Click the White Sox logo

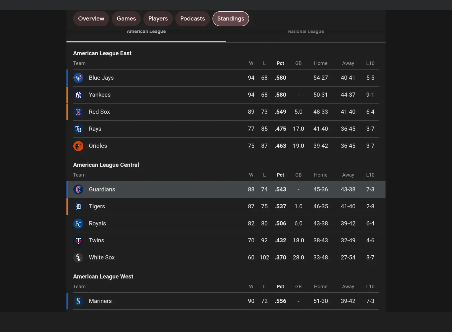tap(78, 258)
